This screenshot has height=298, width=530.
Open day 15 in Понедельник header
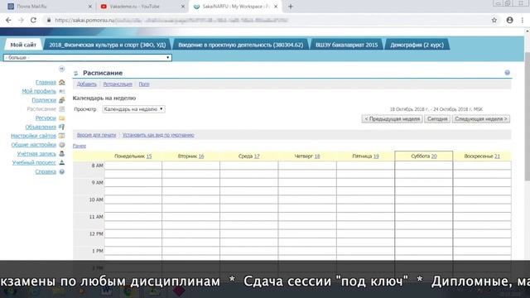pos(149,156)
